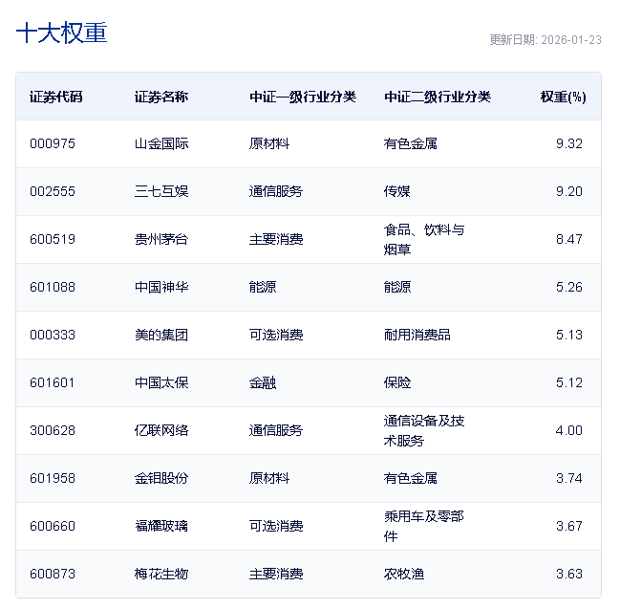Click 通信服务 in the 三七互娱 row
The width and height of the screenshot is (620, 609).
[x=276, y=191]
